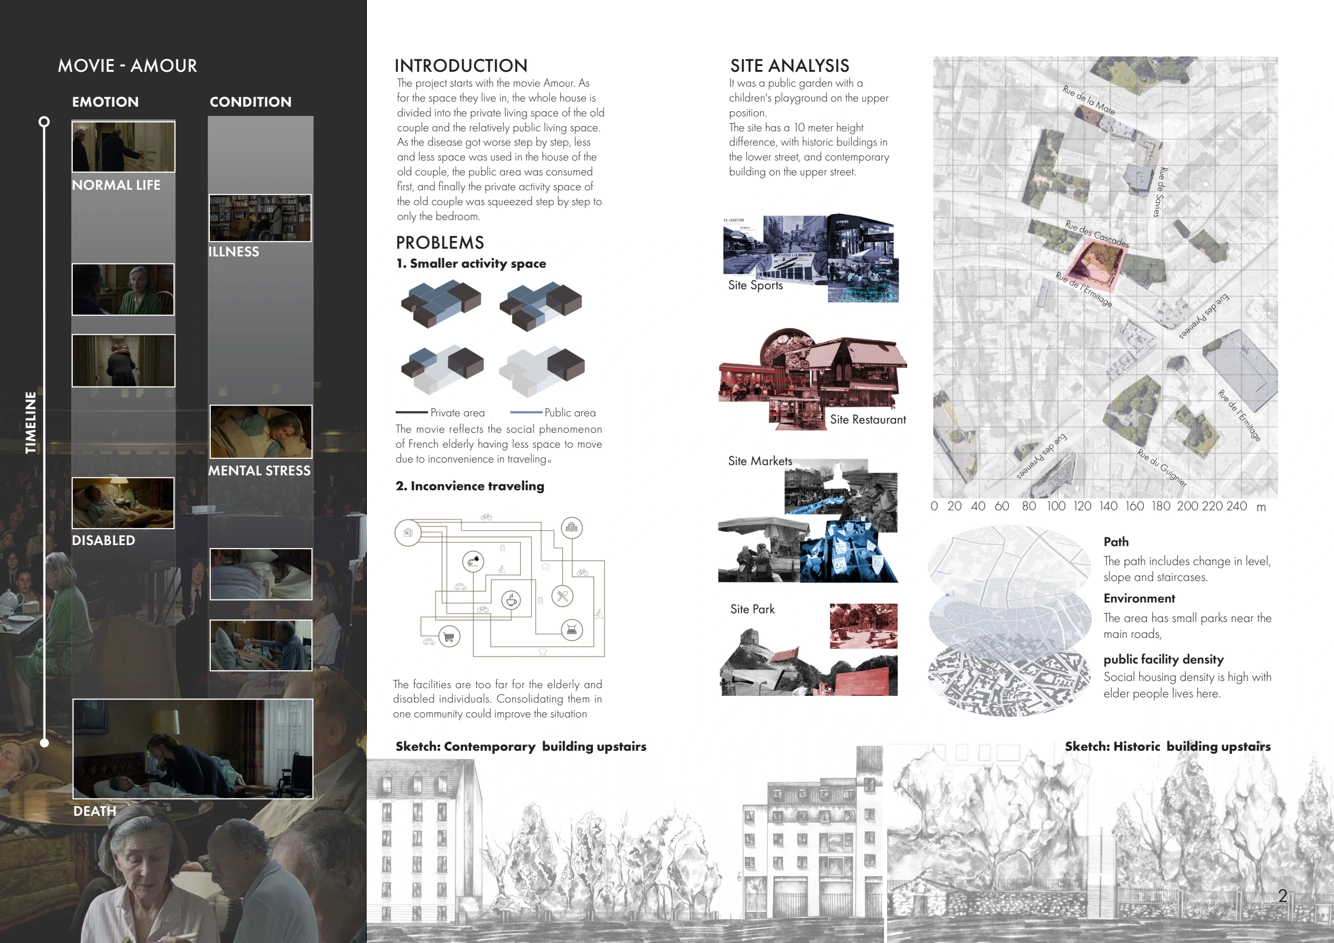Click the bus icon below the travel diagram
This screenshot has width=1334, height=943.
coord(543,652)
